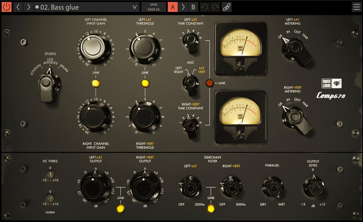
Task: Select the Left-Lat Metering selector knob
Action: tap(295, 48)
